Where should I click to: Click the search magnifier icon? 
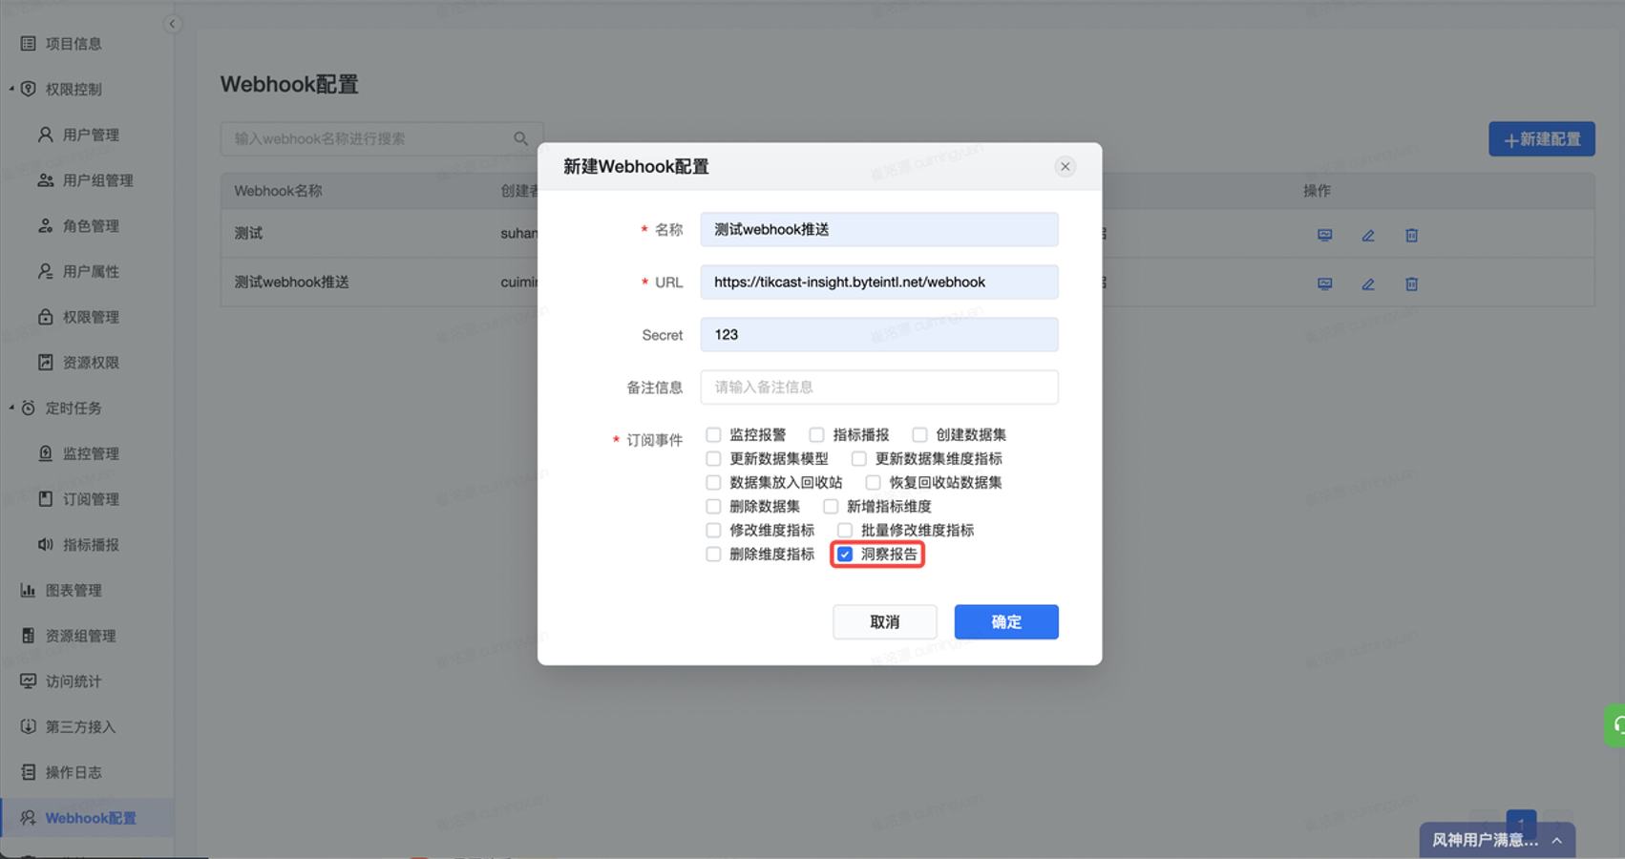pos(521,138)
